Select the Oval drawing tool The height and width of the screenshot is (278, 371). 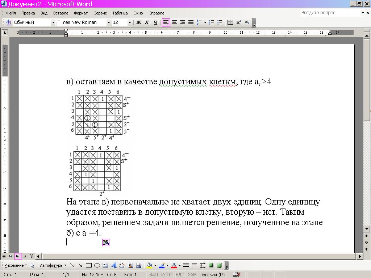point(97,265)
